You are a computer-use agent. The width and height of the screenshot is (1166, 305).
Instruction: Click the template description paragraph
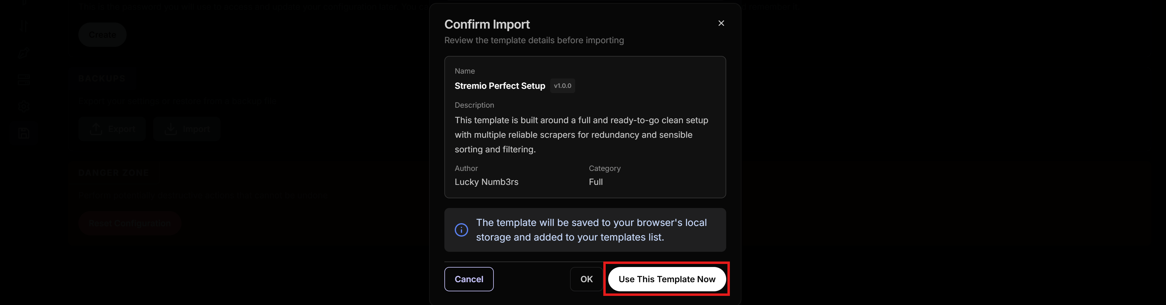click(x=581, y=135)
